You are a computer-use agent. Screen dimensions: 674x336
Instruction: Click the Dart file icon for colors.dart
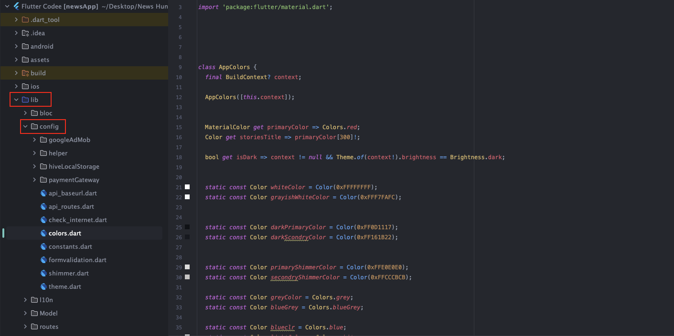(x=43, y=234)
